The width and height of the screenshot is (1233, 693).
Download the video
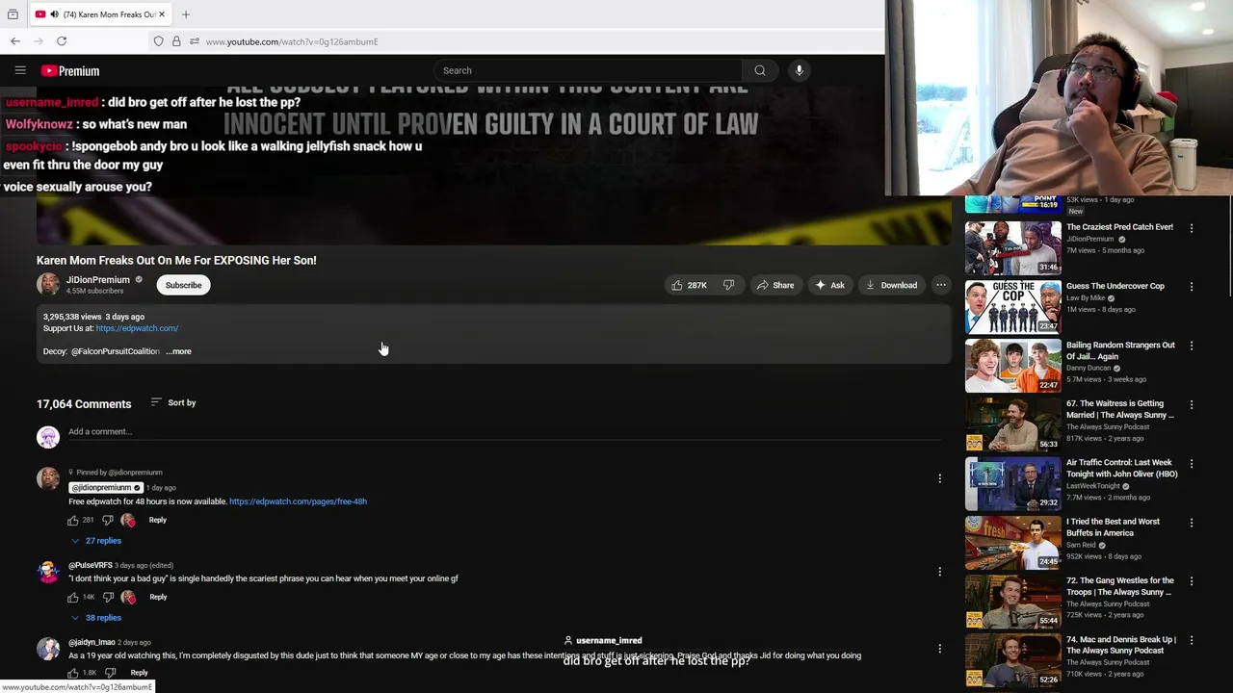[891, 285]
